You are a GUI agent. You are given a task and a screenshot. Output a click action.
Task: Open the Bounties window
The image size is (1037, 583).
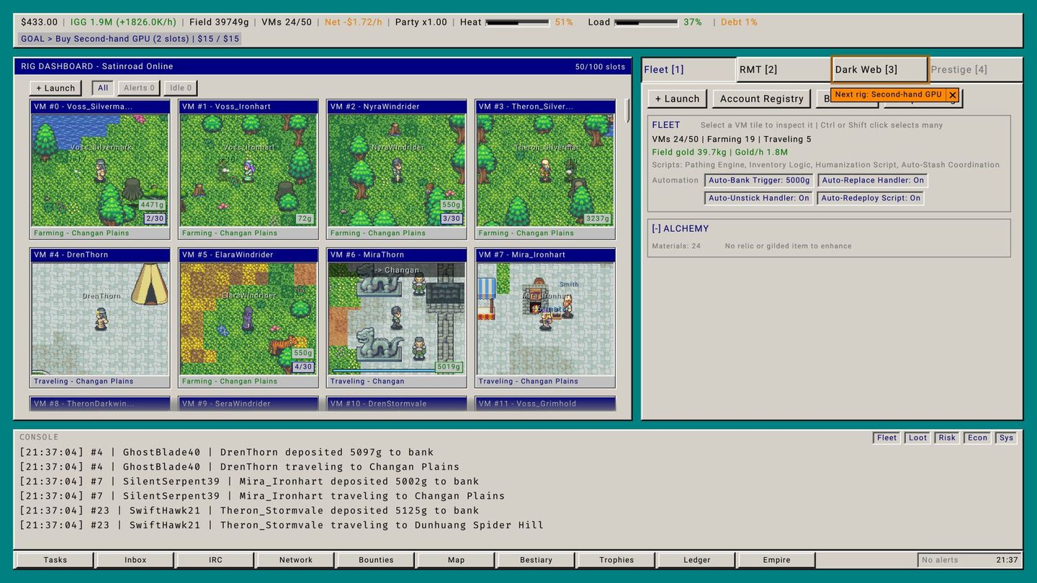(x=376, y=560)
